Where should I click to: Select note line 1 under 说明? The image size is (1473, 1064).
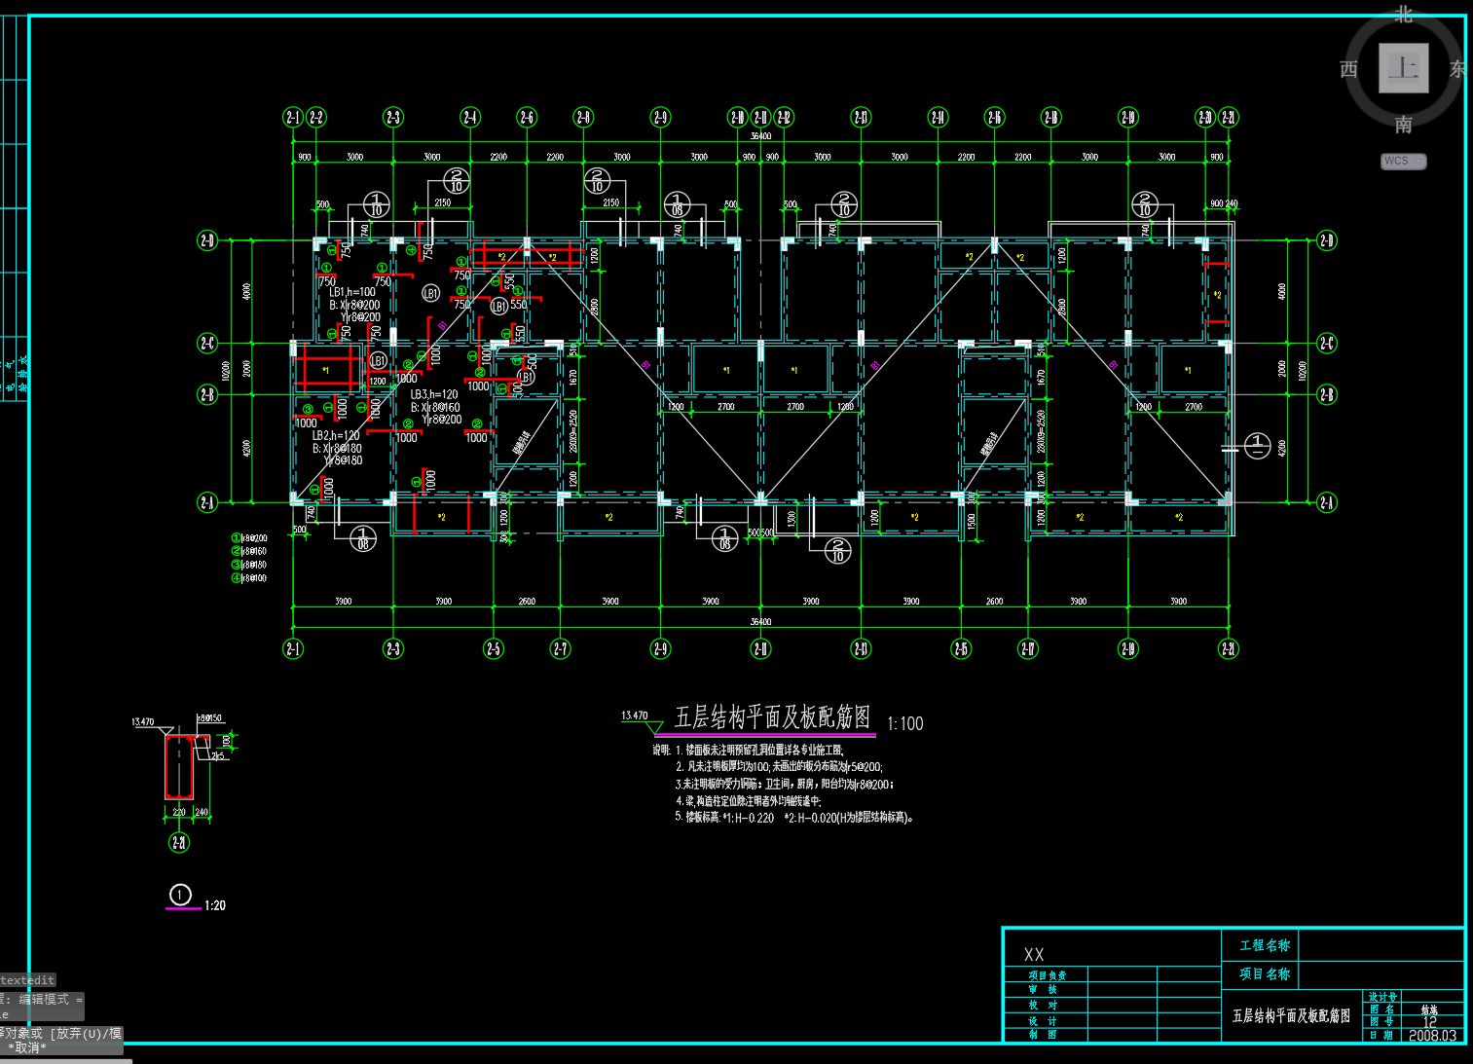pos(759,751)
